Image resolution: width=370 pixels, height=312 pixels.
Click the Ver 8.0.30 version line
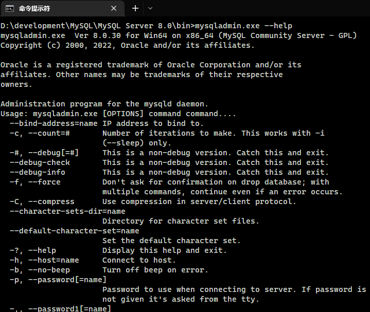pyautogui.click(x=179, y=35)
